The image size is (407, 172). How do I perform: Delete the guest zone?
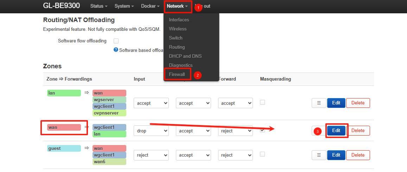pos(358,155)
